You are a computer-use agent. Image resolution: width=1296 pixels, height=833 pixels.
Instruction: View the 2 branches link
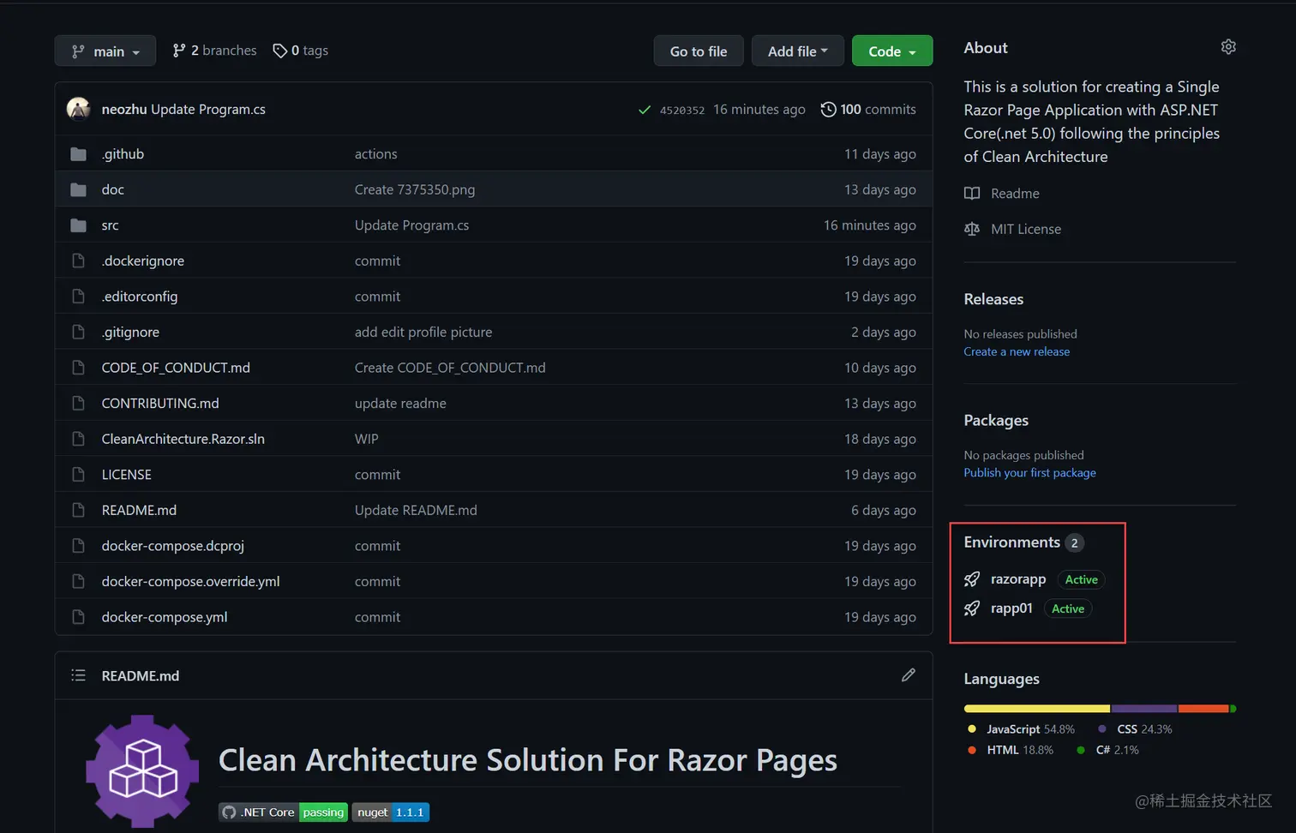(214, 51)
